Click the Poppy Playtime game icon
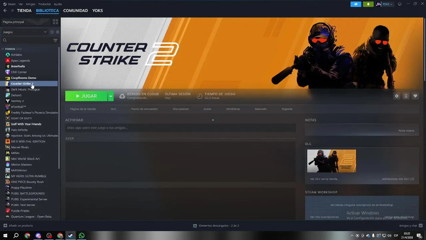 (8, 188)
